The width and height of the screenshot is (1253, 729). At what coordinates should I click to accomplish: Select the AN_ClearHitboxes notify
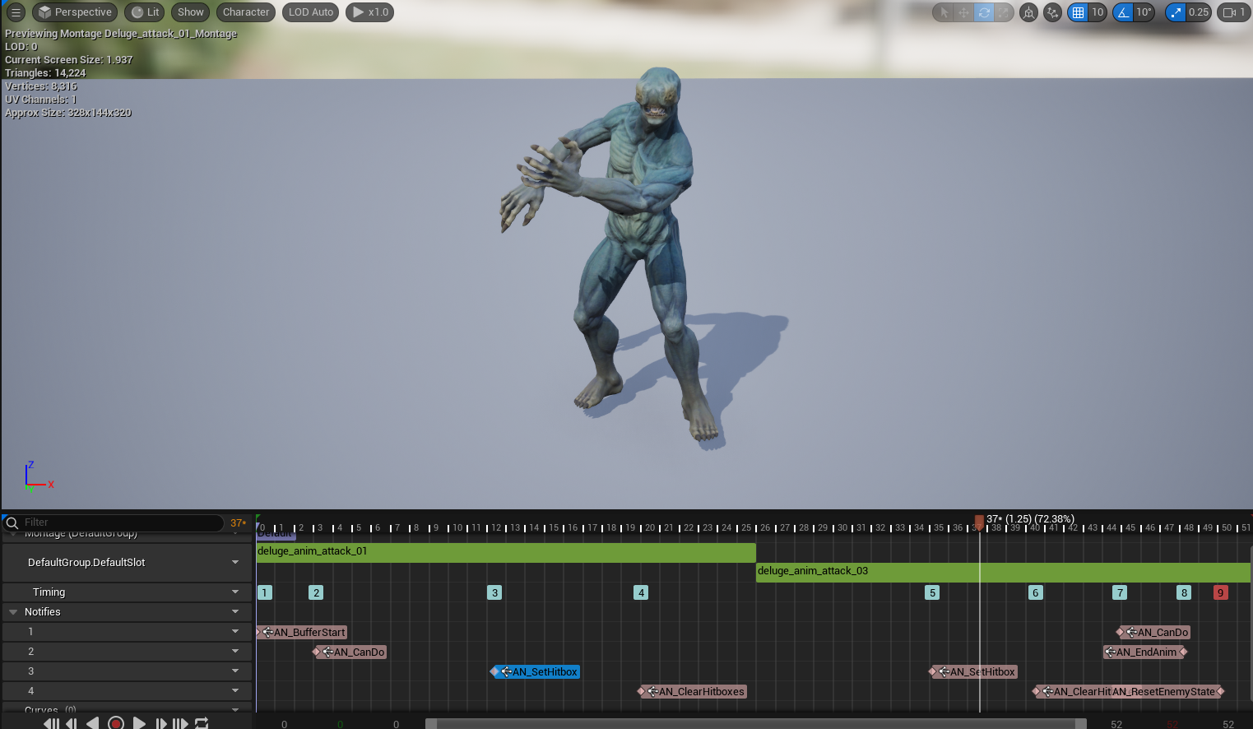click(x=694, y=692)
